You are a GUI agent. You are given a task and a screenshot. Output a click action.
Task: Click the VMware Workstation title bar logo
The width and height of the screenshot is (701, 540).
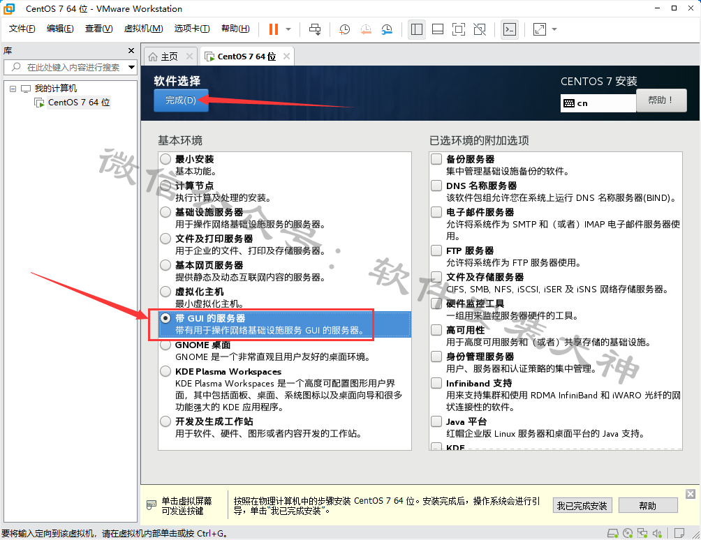coord(9,8)
